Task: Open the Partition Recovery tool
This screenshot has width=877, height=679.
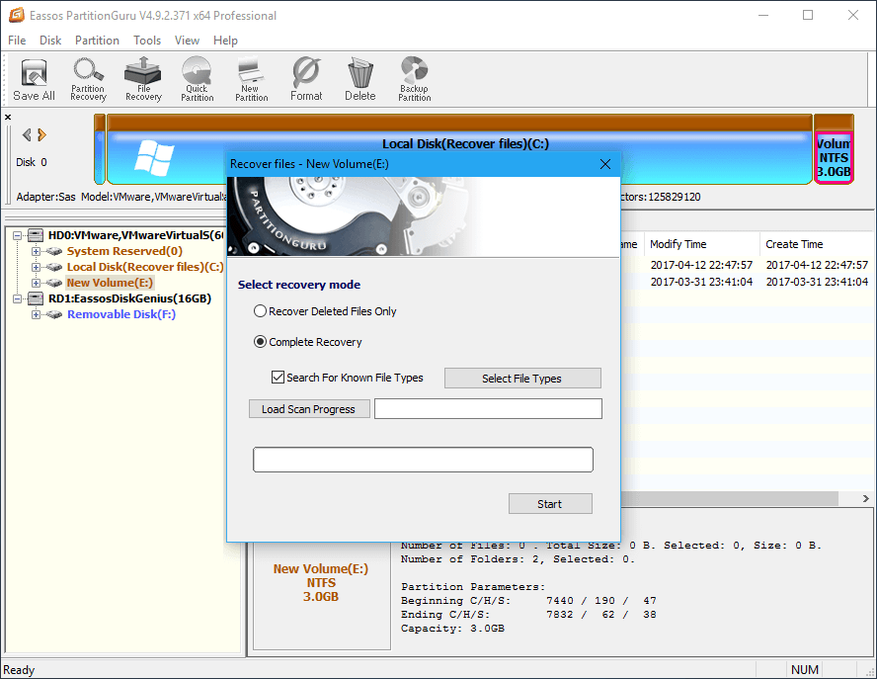Action: tap(88, 79)
